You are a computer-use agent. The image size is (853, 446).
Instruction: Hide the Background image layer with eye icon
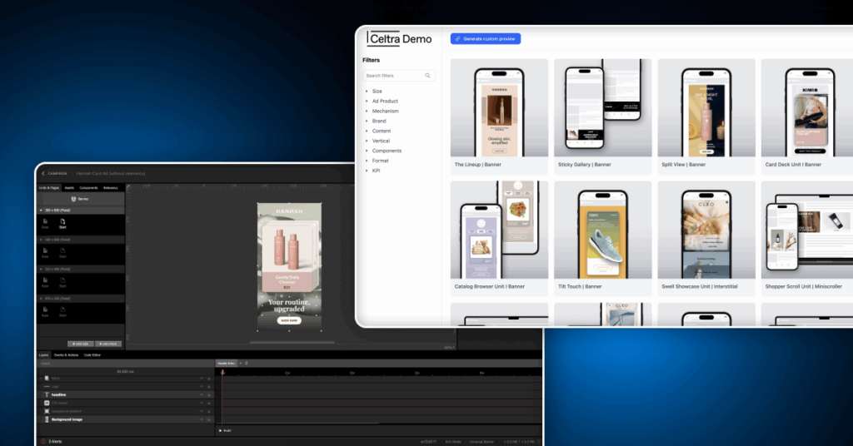(x=202, y=419)
